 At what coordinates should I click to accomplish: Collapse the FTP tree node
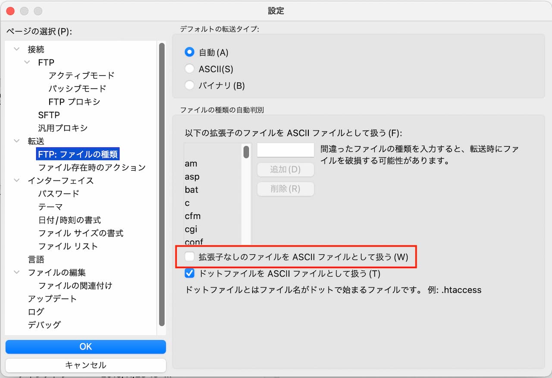click(x=27, y=62)
